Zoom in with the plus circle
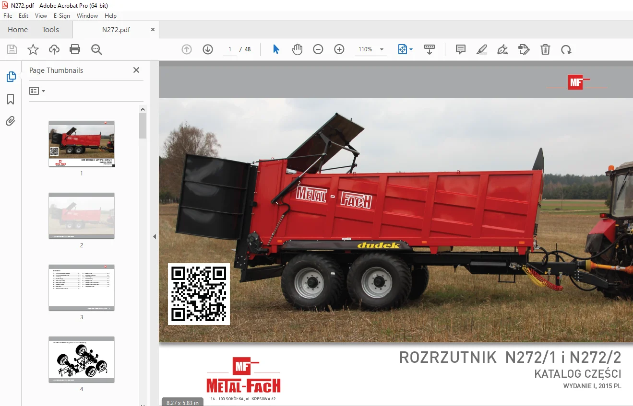This screenshot has width=633, height=406. tap(339, 49)
